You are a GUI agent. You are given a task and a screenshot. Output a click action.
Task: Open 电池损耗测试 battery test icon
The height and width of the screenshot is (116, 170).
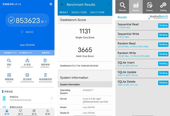click(45, 76)
